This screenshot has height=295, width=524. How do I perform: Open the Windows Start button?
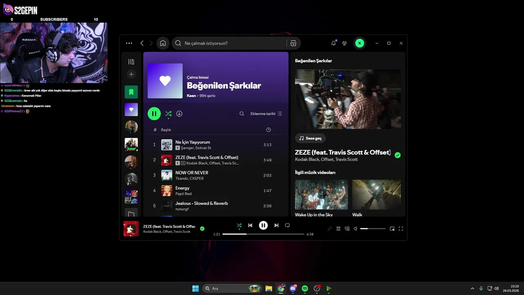[196, 288]
